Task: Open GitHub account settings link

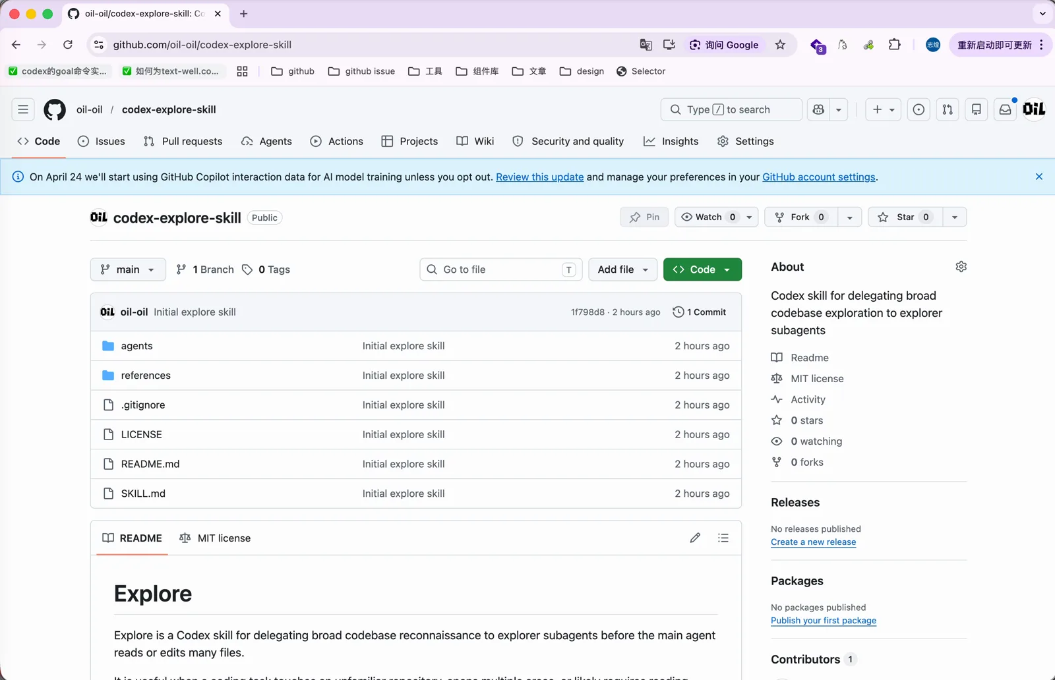Action: point(819,177)
